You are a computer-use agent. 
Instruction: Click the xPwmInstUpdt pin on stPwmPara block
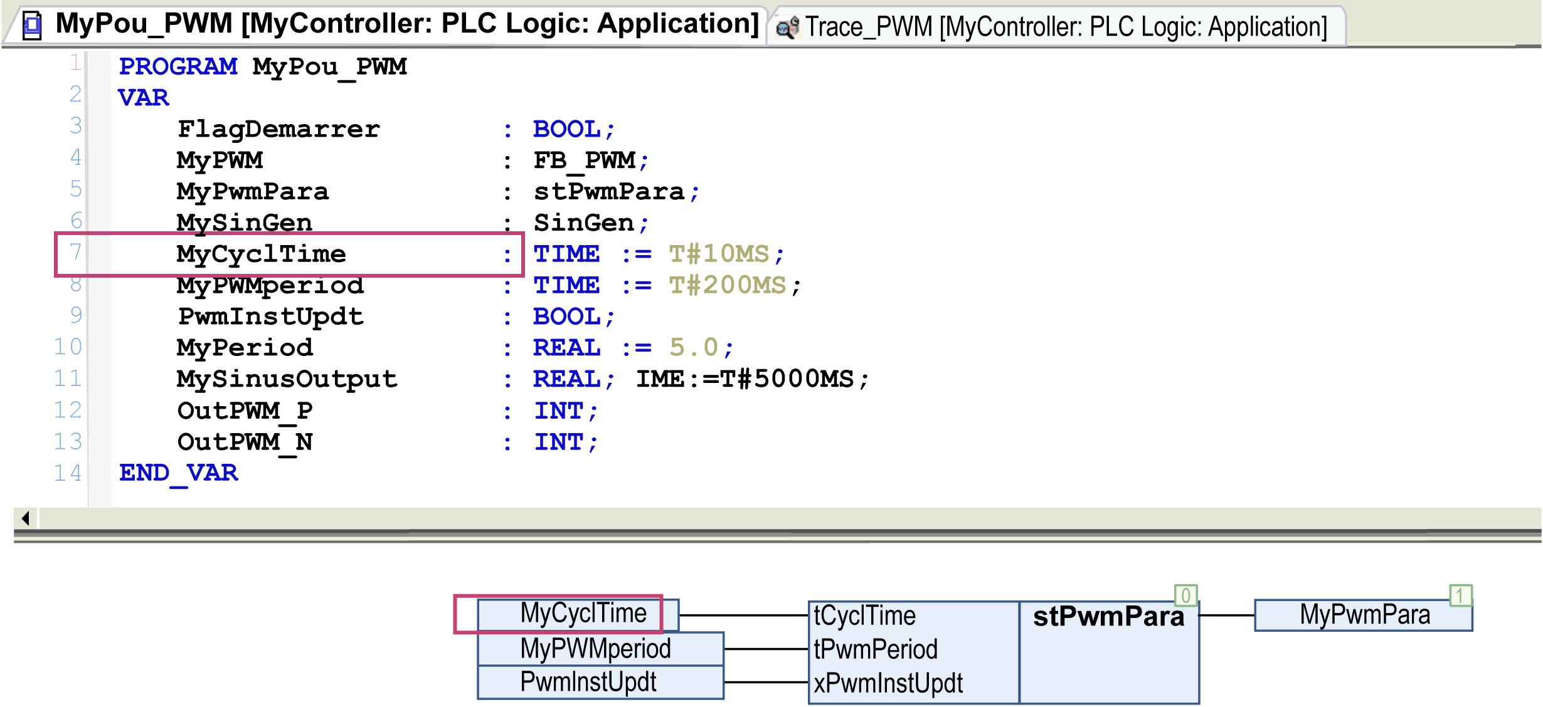888,683
